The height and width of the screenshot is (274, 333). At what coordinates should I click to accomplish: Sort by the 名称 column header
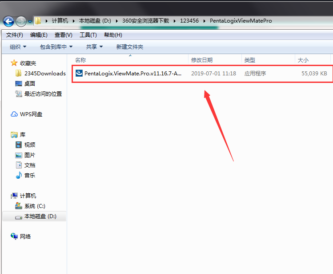(80, 60)
